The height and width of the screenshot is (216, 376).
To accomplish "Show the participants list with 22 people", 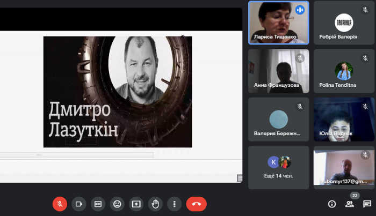I will point(350,204).
